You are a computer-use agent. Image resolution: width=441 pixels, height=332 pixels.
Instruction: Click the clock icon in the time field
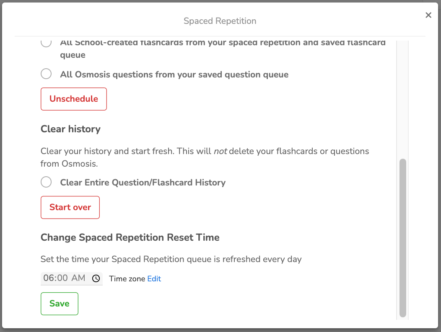[x=96, y=278]
